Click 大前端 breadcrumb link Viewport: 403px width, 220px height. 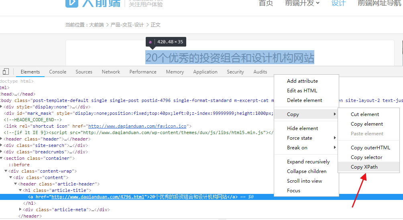click(96, 25)
